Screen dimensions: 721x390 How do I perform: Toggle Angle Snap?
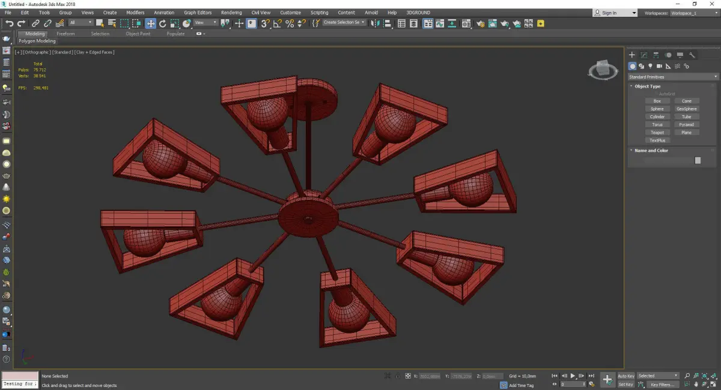[x=278, y=23]
